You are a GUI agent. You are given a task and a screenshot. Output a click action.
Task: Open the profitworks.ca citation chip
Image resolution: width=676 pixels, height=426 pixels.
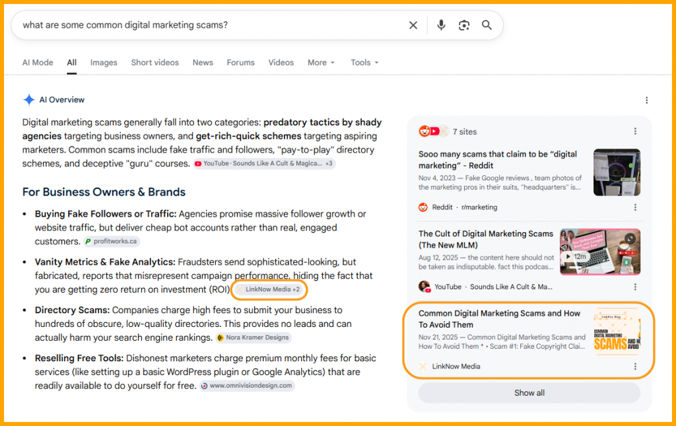112,241
